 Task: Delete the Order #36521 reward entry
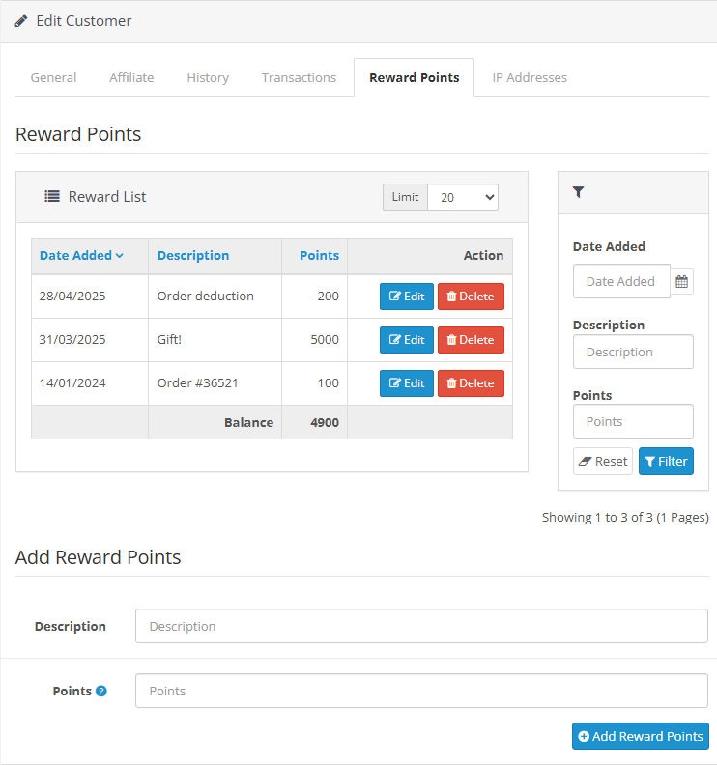471,383
